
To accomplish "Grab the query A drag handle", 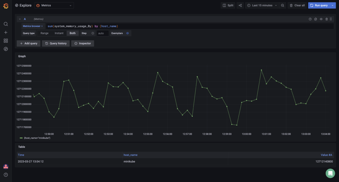I will (331, 19).
